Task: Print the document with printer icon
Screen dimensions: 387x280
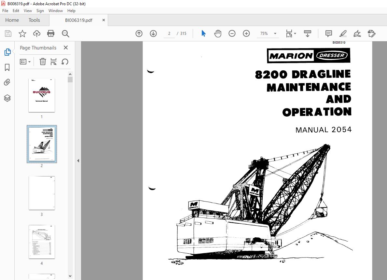Action: point(51,34)
